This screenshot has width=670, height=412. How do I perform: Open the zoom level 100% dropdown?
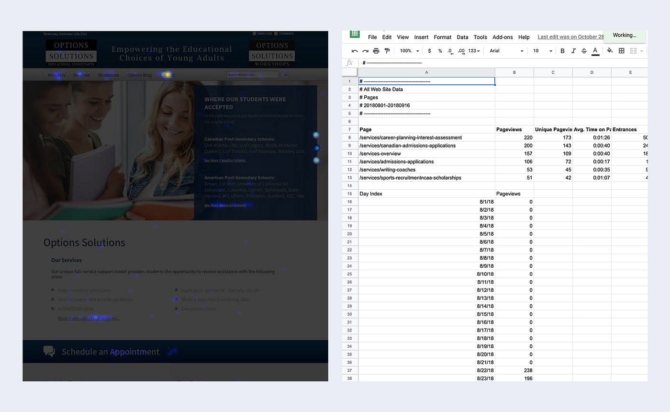pos(408,50)
